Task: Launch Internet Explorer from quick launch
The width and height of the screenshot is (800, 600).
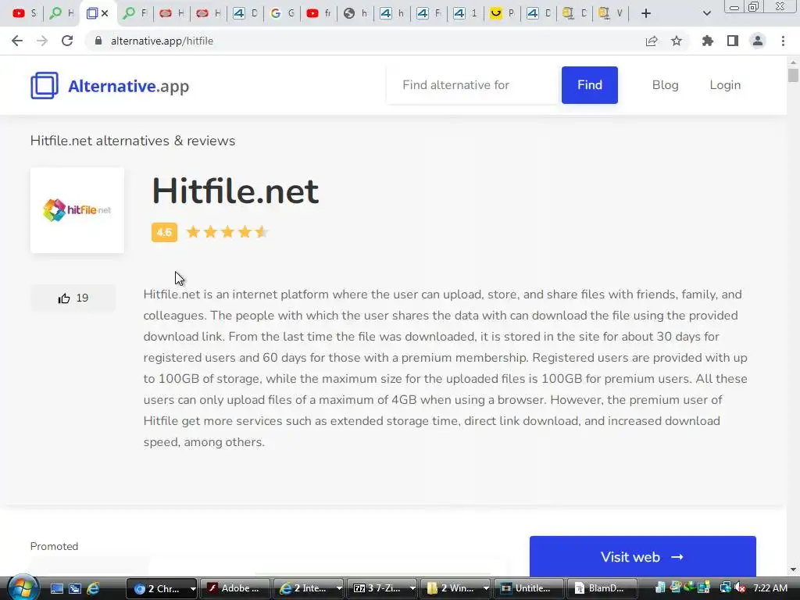Action: coord(94,588)
